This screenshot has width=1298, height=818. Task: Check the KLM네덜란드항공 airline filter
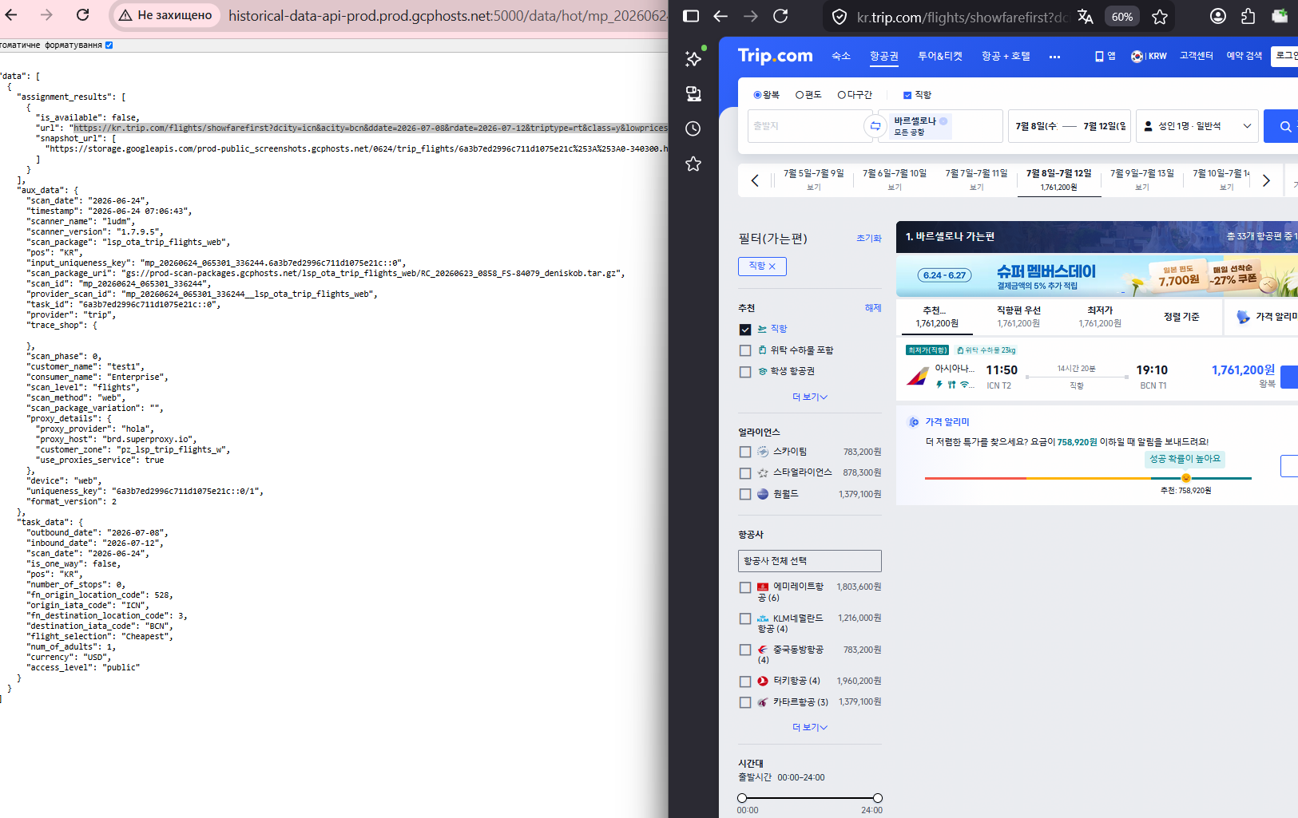745,618
